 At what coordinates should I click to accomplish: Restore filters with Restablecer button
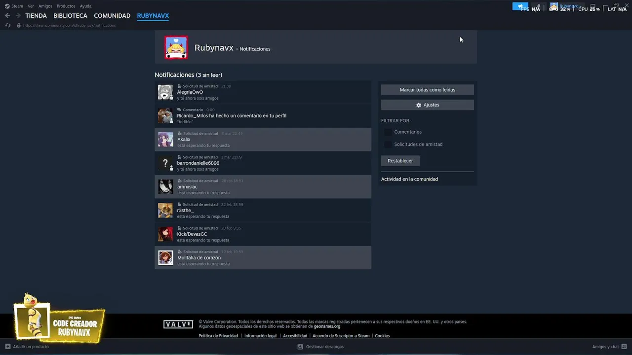tap(400, 161)
